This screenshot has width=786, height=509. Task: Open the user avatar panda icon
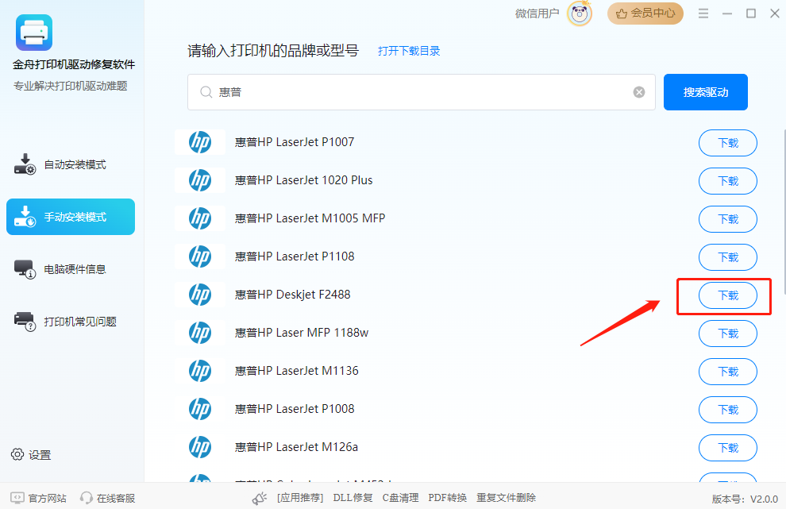[580, 13]
